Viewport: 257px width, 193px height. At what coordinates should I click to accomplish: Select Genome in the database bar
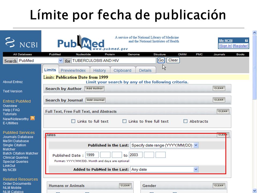[x=134, y=54]
